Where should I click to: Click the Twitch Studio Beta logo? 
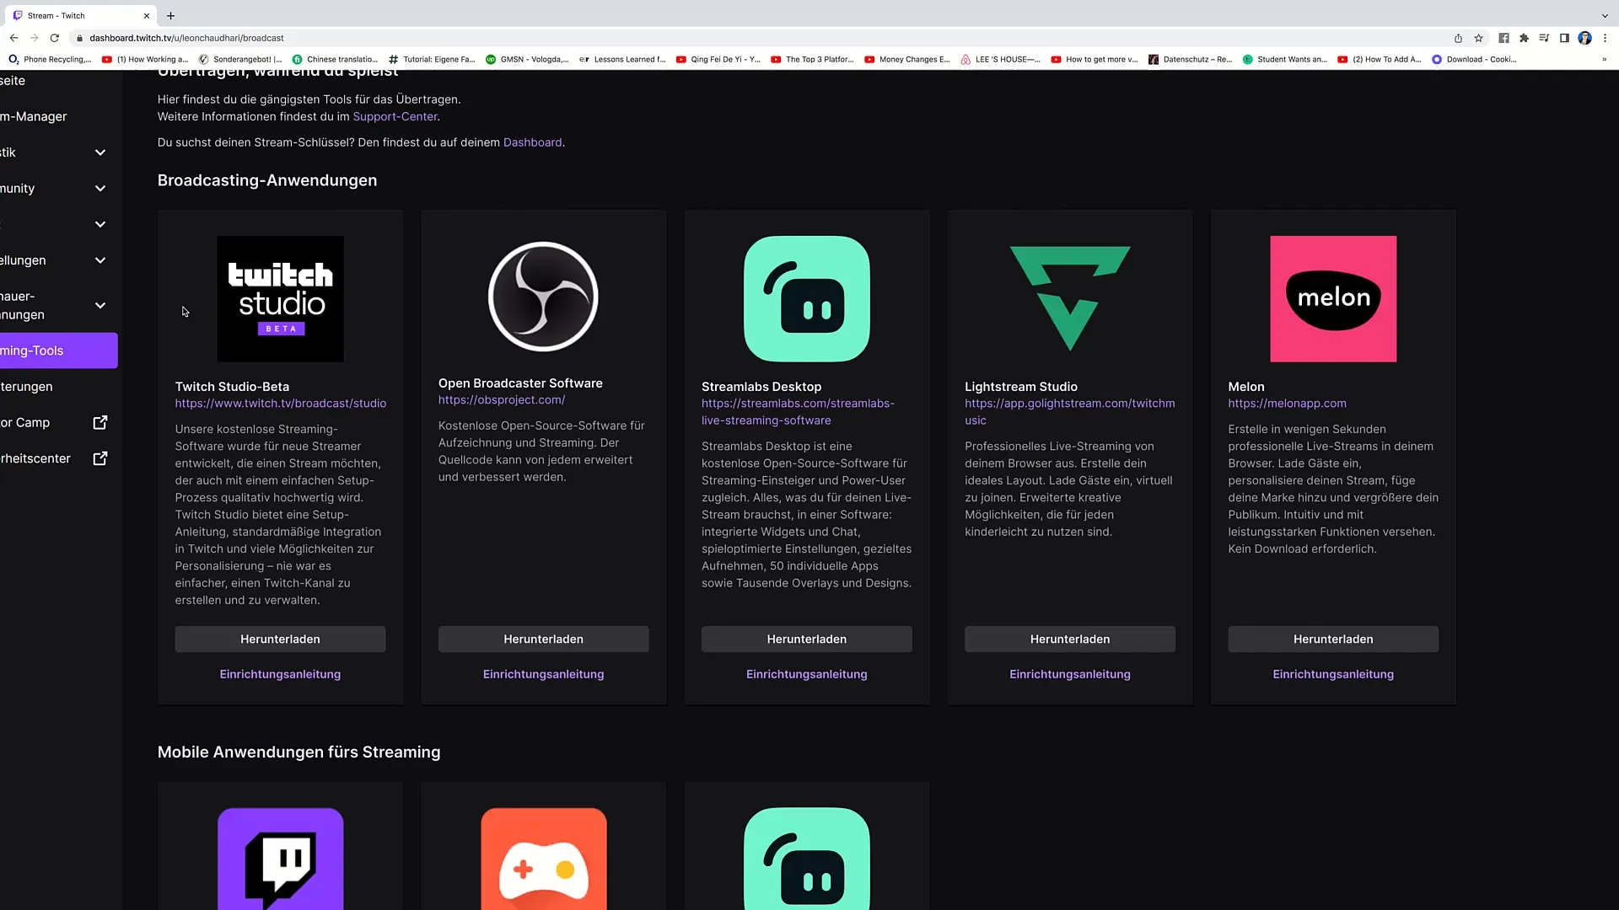[x=280, y=298]
